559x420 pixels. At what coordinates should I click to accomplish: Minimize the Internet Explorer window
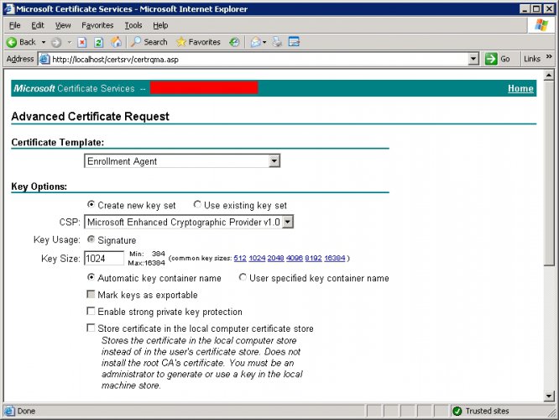(524, 9)
